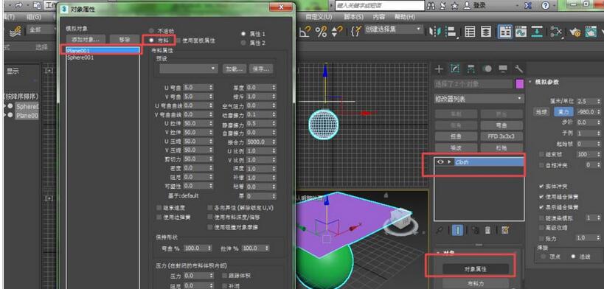Open the Utilities wrench panel

point(518,69)
